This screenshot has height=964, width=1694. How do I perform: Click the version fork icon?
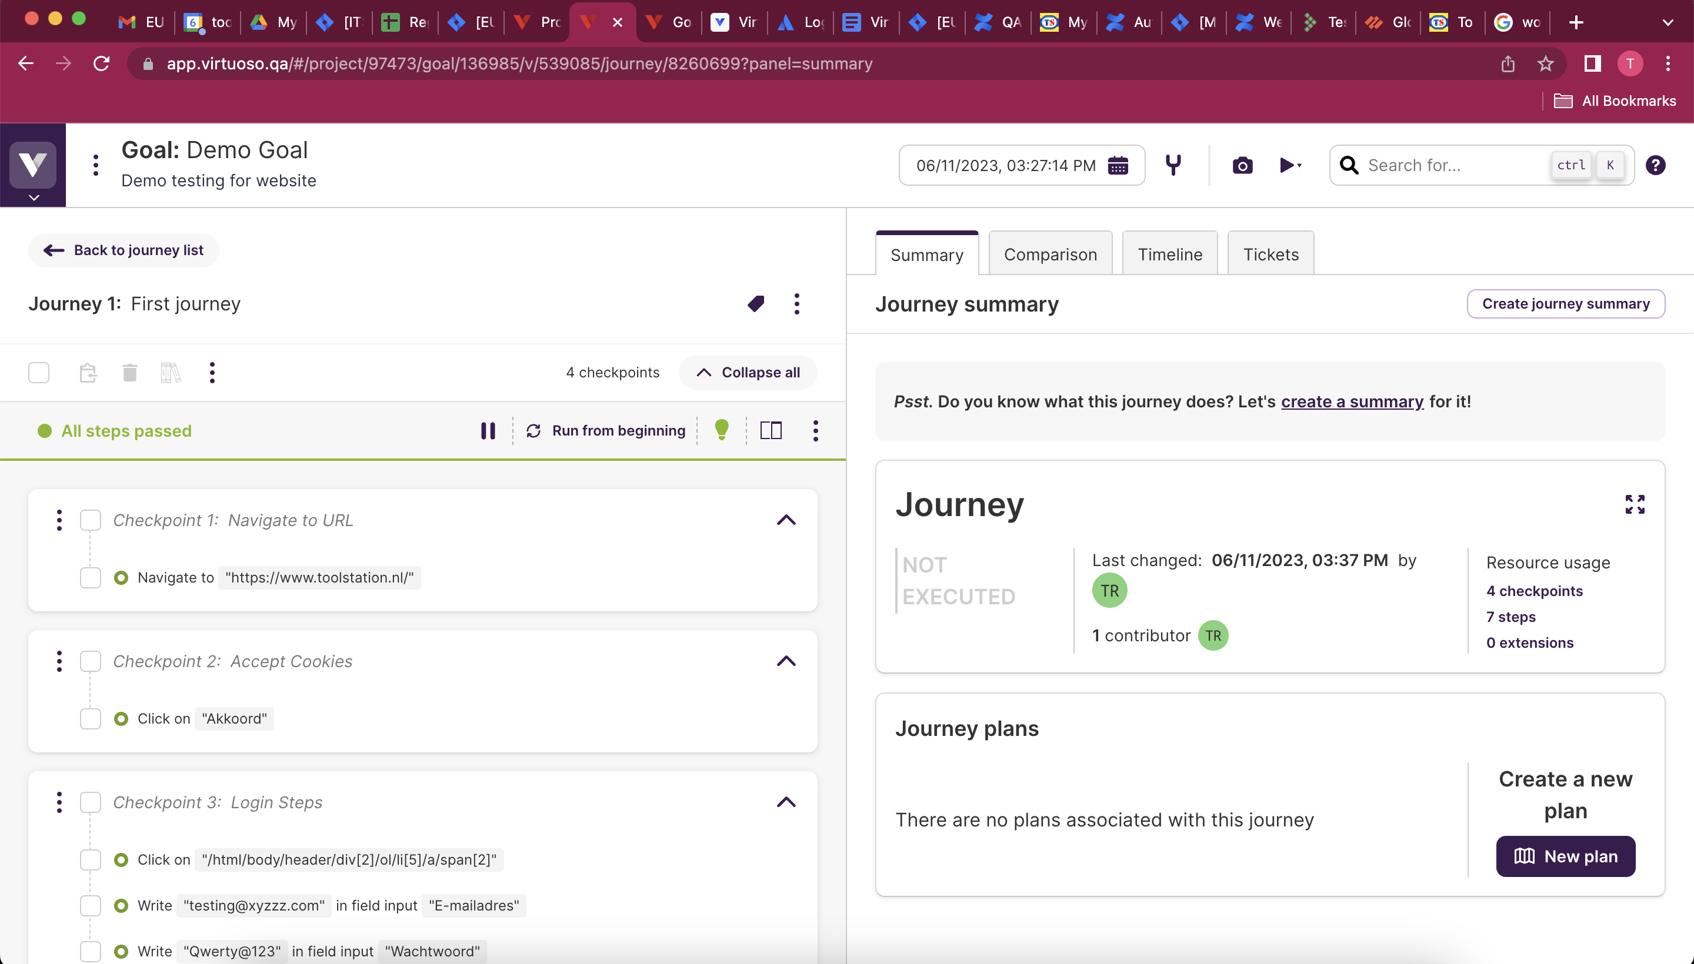(x=1173, y=165)
